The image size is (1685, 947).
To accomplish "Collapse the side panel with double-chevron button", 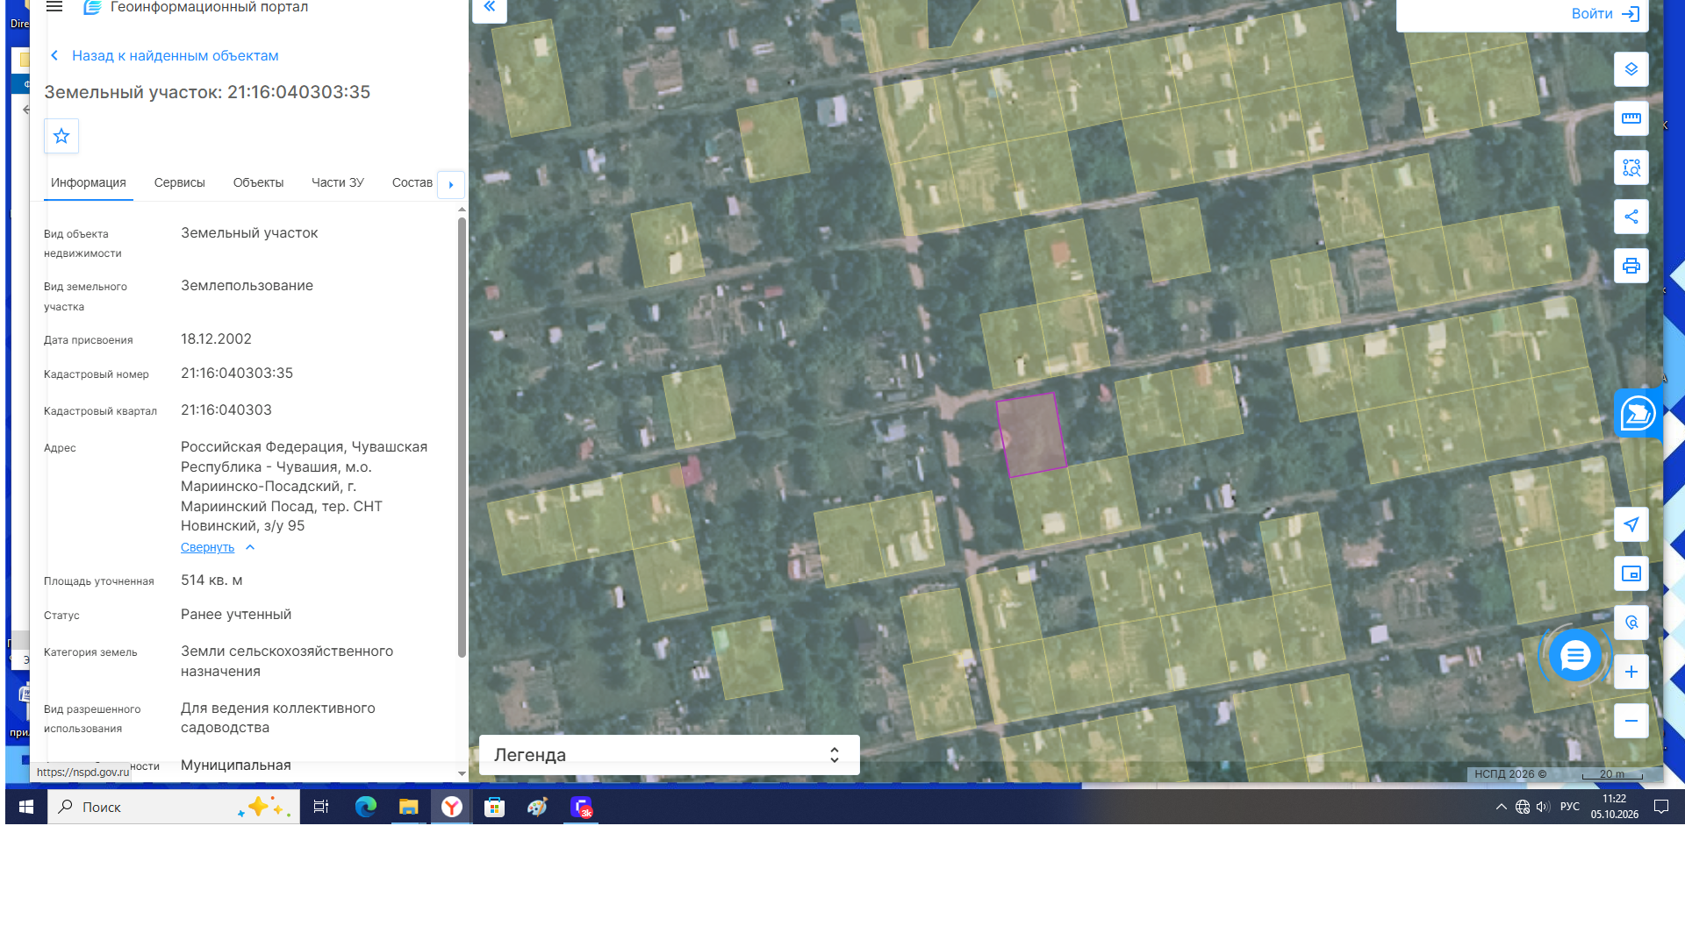I will click(x=490, y=8).
